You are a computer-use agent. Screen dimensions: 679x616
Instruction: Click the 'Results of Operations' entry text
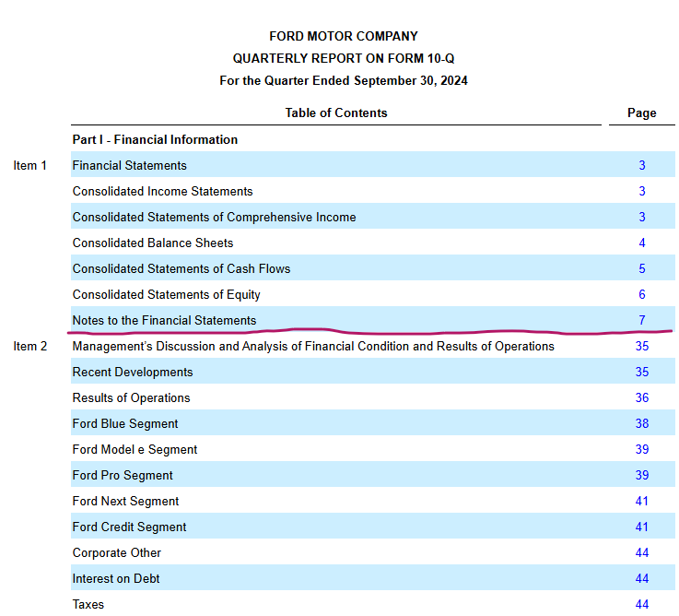(131, 398)
